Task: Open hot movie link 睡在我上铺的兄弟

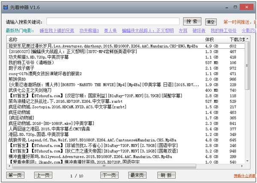Action: [x=57, y=30]
